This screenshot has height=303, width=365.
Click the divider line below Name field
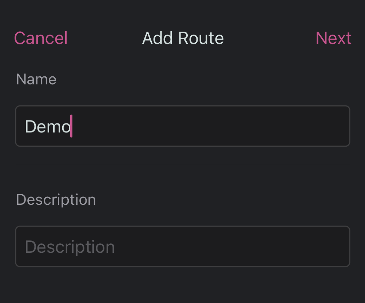182,164
